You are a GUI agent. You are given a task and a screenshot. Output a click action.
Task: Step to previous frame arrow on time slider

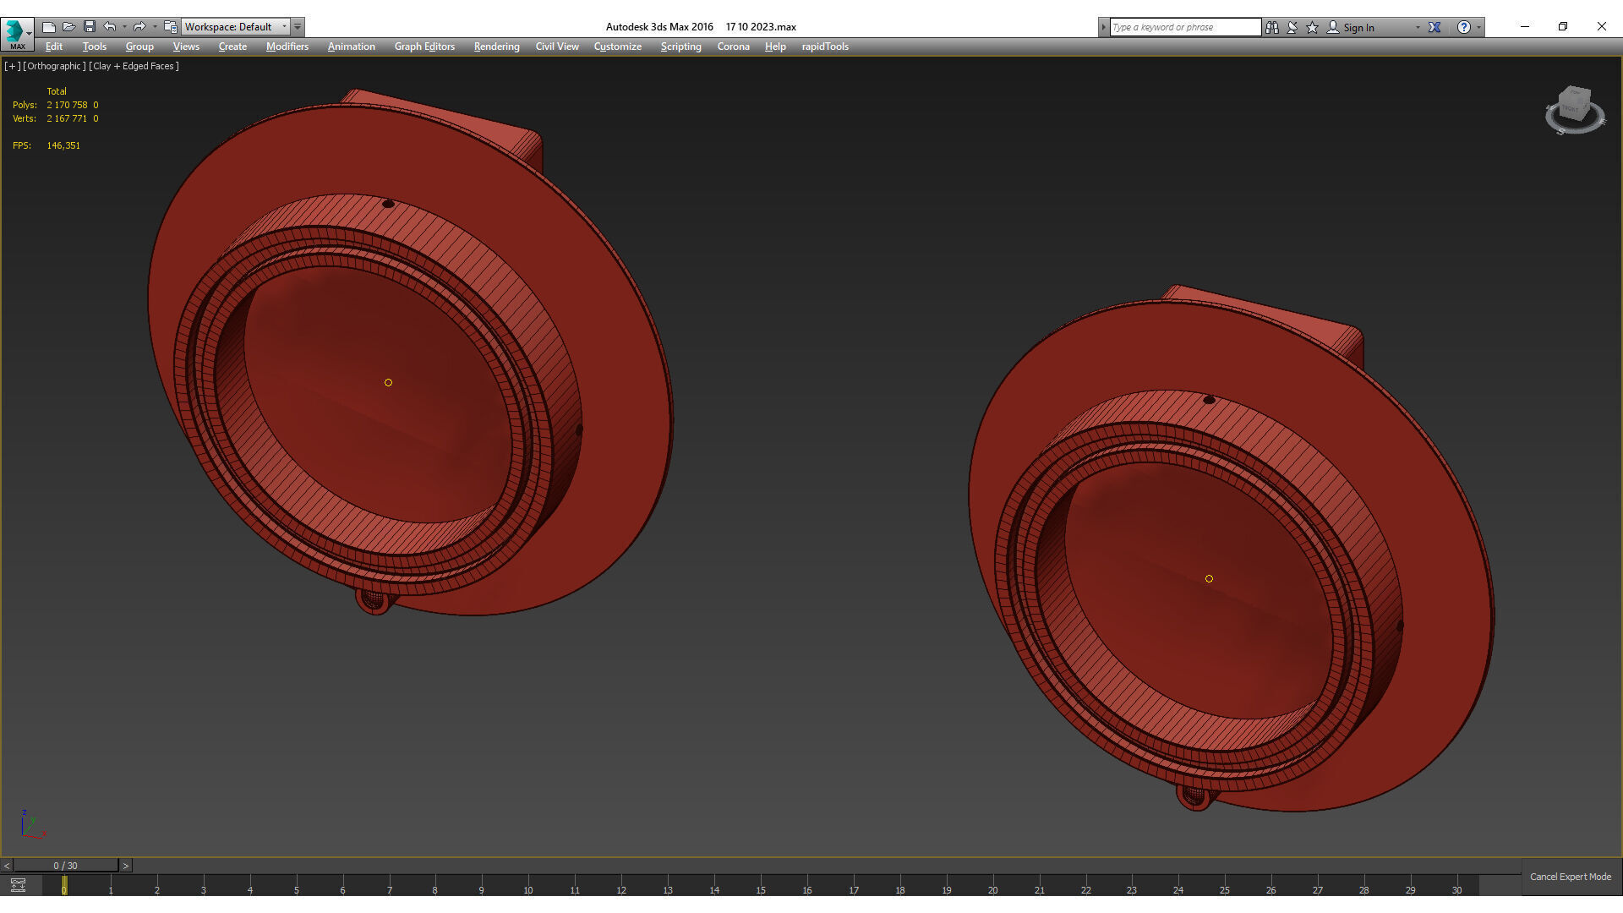[7, 866]
